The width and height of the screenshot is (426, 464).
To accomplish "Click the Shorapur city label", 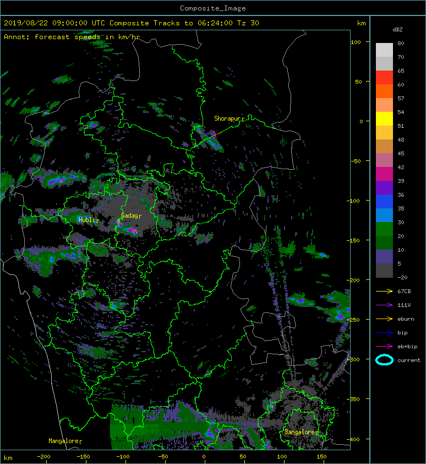I will point(227,118).
